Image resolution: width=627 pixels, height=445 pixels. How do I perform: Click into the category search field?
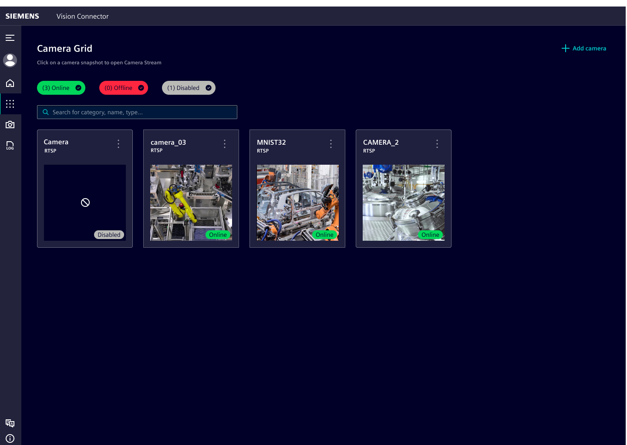click(x=137, y=112)
